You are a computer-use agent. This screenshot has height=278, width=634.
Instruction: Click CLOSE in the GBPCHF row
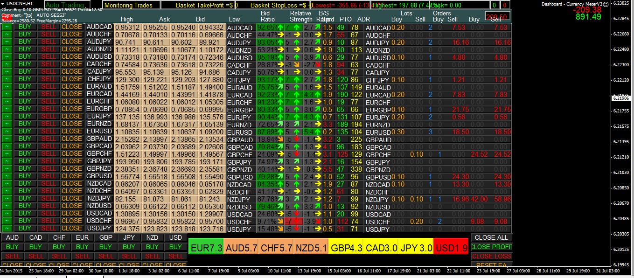click(x=72, y=154)
